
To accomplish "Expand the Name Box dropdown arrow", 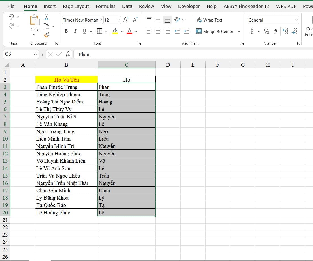I will [x=35, y=55].
